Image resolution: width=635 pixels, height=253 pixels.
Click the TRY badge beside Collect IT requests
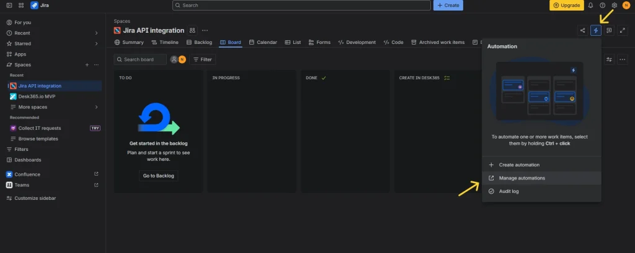tap(95, 128)
